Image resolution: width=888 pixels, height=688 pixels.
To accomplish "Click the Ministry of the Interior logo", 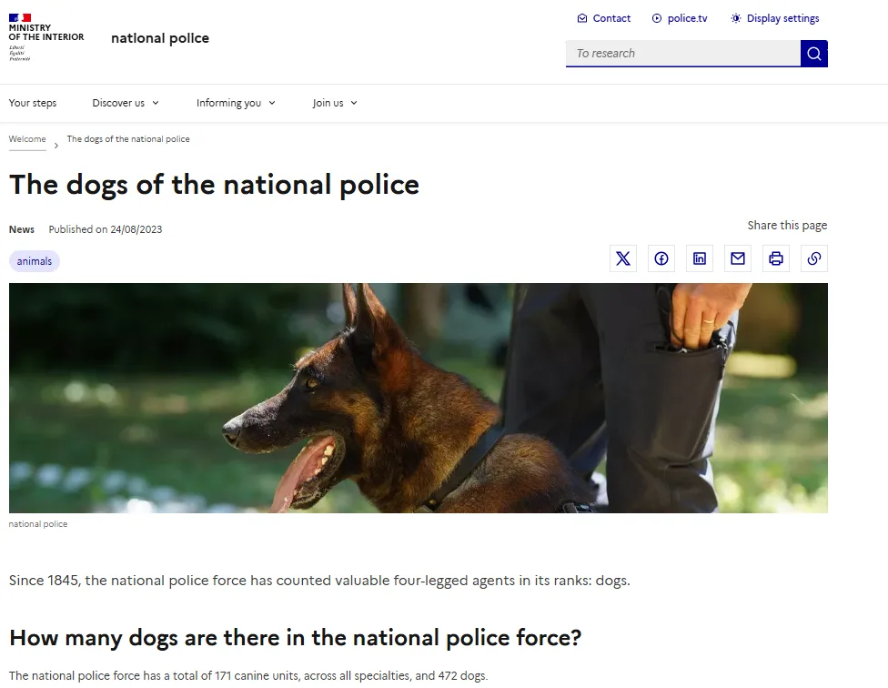I will point(45,37).
